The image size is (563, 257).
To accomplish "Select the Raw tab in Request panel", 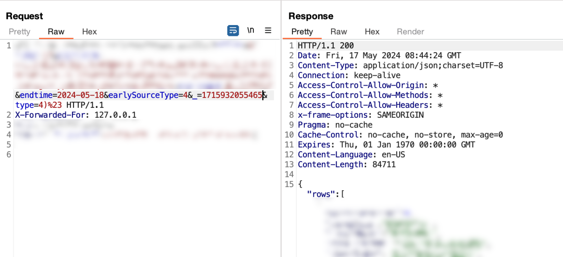I will click(56, 32).
